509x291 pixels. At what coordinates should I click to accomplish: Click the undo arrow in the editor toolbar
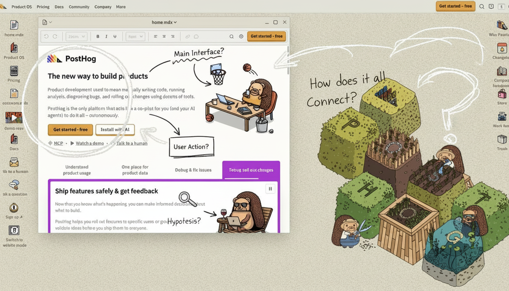click(x=46, y=36)
